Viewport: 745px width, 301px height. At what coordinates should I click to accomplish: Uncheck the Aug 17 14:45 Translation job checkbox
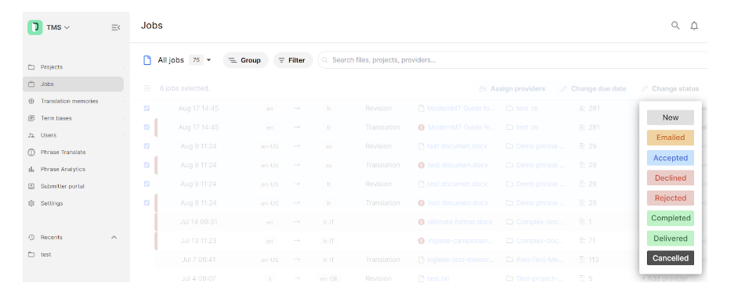click(x=146, y=127)
